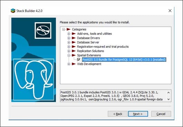Expand Registration-required and trial products node
The height and width of the screenshot is (127, 183).
69,47
